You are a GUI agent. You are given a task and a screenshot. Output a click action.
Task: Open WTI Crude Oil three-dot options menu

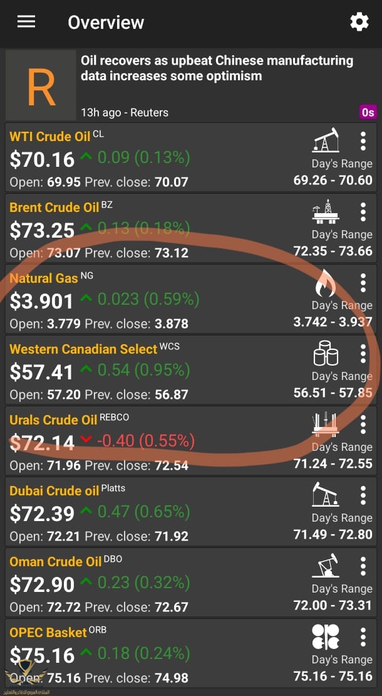point(363,141)
